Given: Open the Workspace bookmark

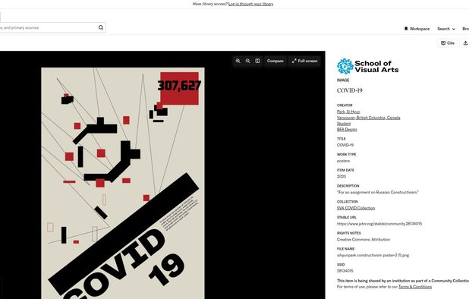Looking at the screenshot, I should coord(417,29).
